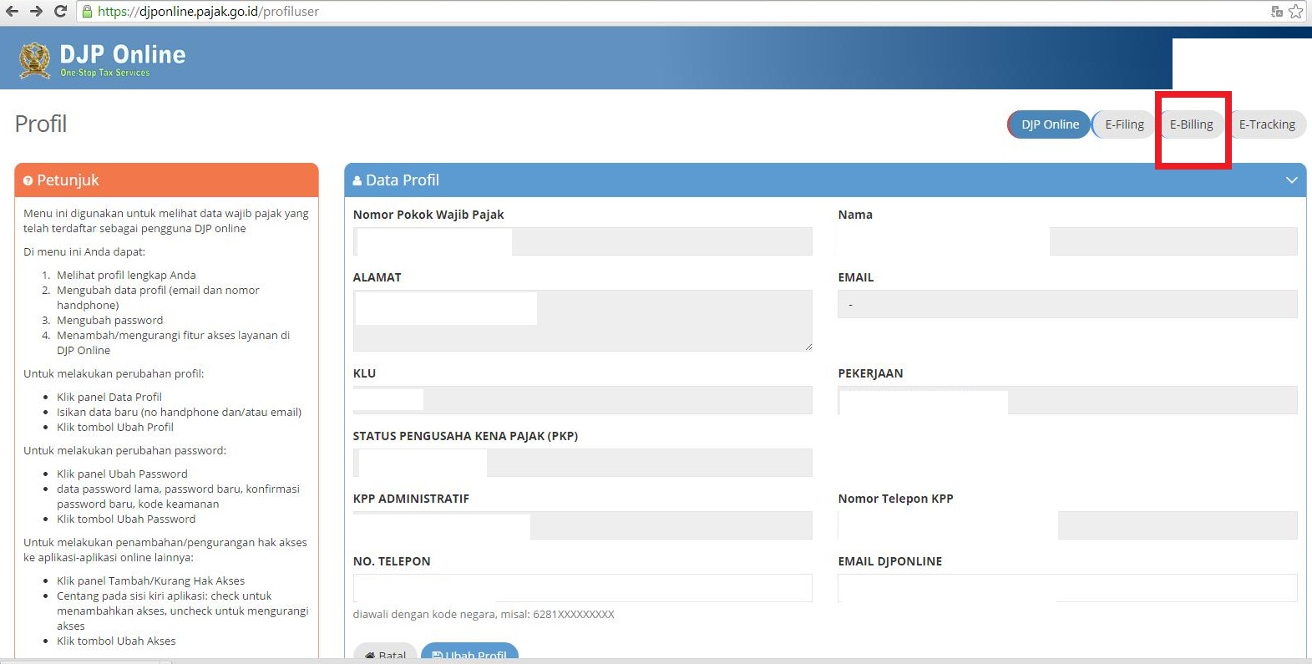Click the Nomor Pokok Wajib Pajak field
This screenshot has height=664, width=1312.
point(582,241)
